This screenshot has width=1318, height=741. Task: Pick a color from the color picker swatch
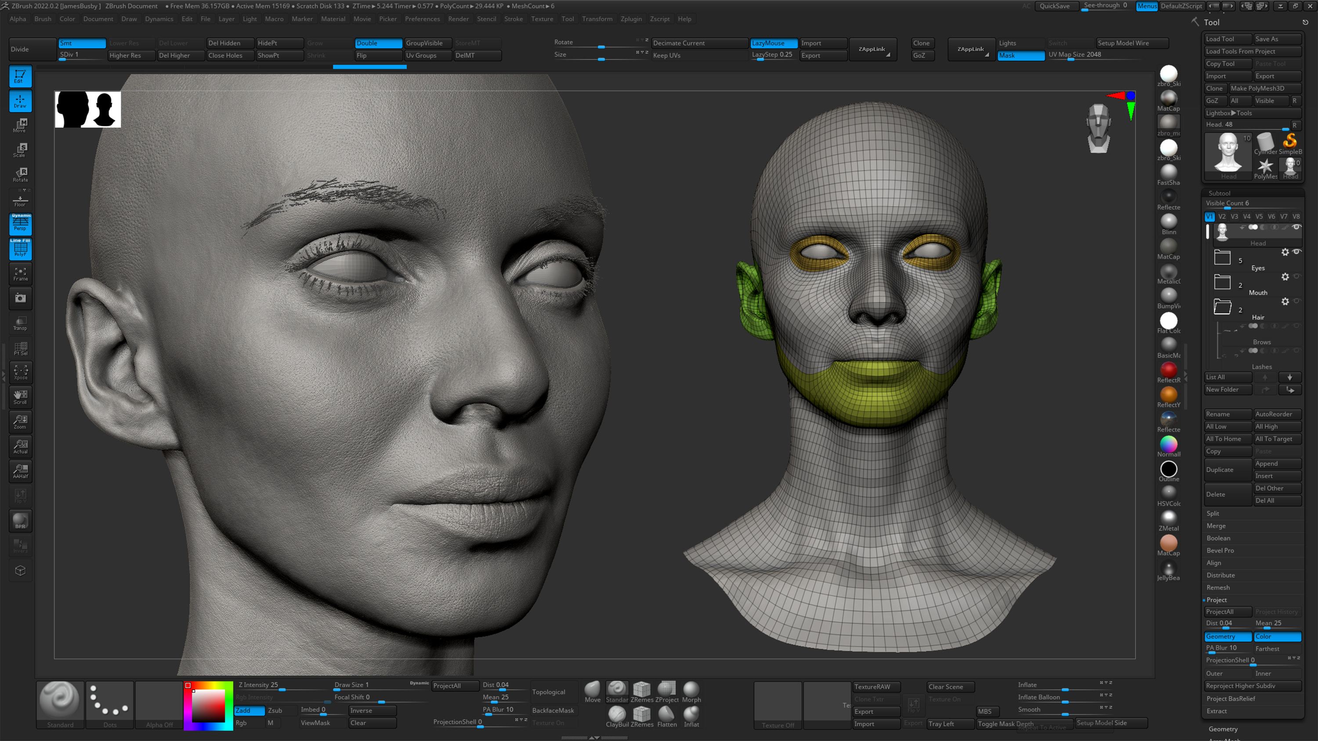click(208, 706)
